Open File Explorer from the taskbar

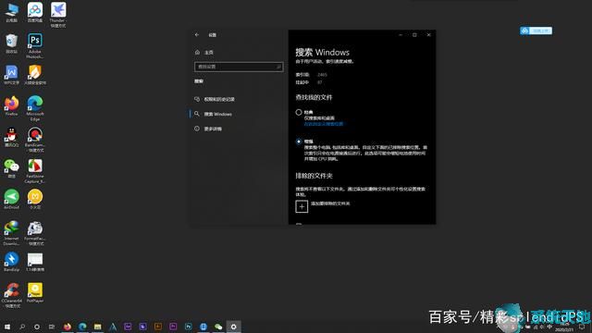click(97, 327)
